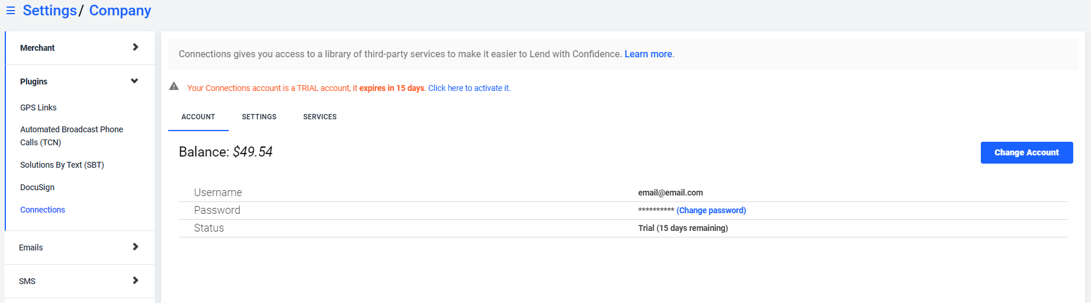Viewport: 1091px width, 303px height.
Task: Open the DocuSign plugin settings
Action: point(37,187)
